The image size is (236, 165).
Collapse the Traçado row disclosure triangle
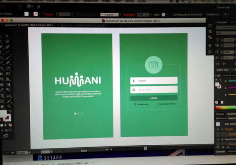222,129
